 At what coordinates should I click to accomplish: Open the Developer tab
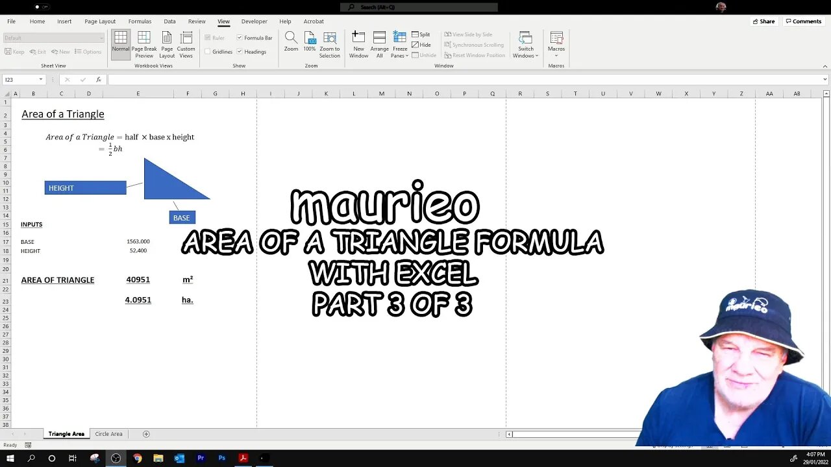(254, 21)
